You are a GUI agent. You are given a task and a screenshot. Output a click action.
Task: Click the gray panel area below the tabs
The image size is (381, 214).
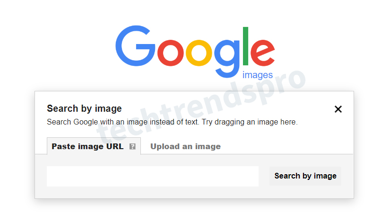194,192
